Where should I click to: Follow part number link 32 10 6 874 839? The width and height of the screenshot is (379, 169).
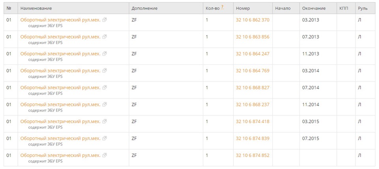click(253, 138)
